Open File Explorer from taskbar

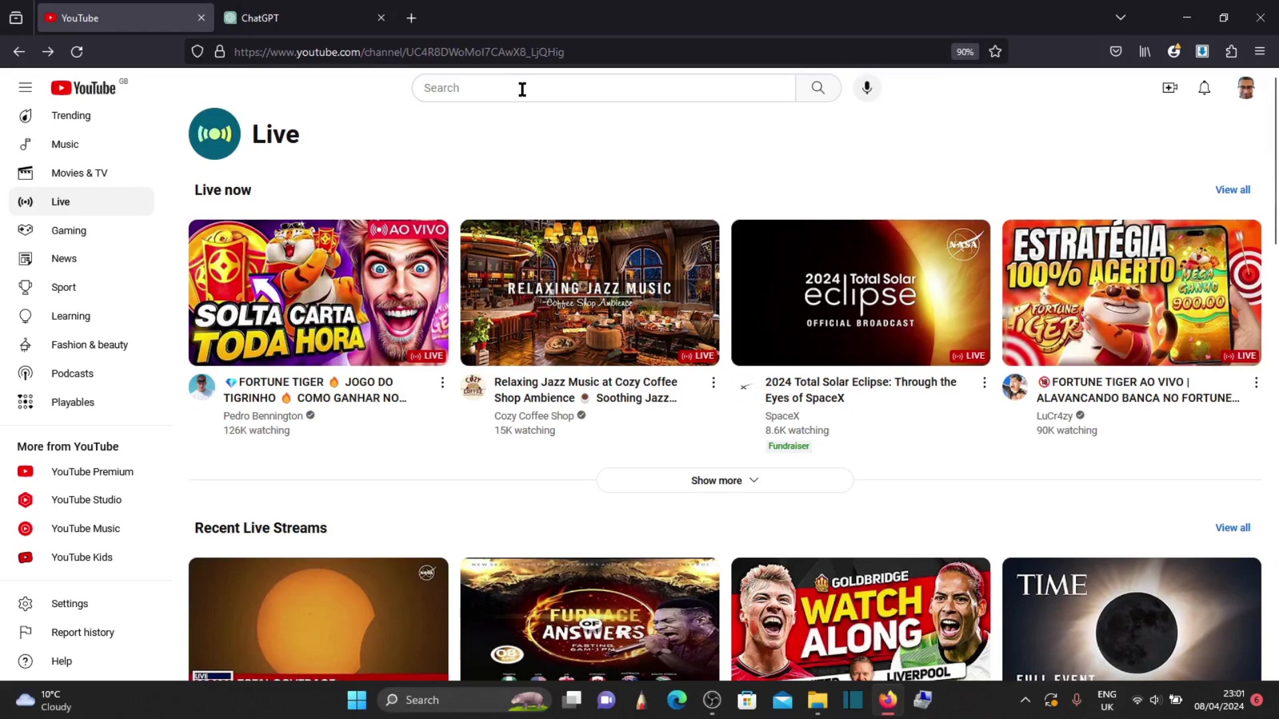pos(817,700)
